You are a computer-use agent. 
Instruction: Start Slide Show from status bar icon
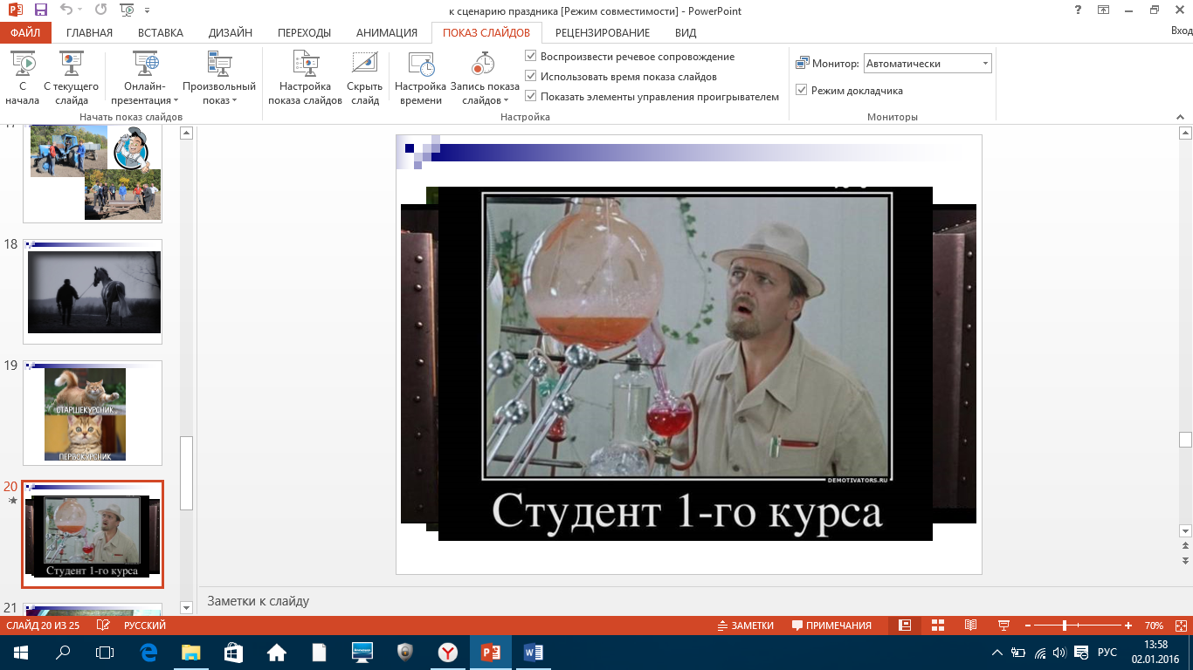[x=1003, y=626]
